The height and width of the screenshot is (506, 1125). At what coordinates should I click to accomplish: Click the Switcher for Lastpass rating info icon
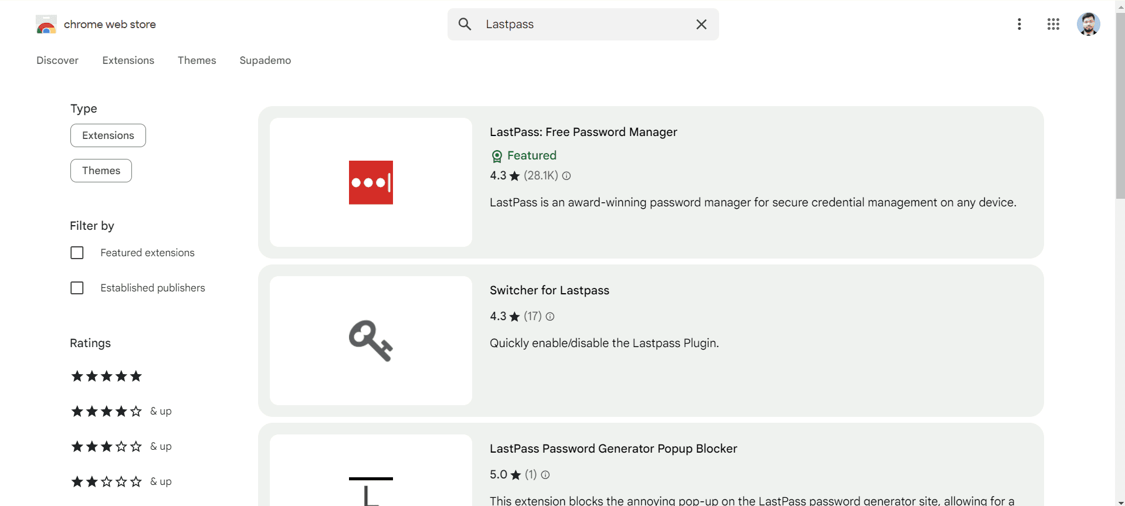[550, 317]
